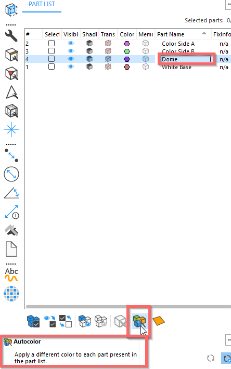
Task: Select the point-to-point distance tool
Action: coord(11,155)
